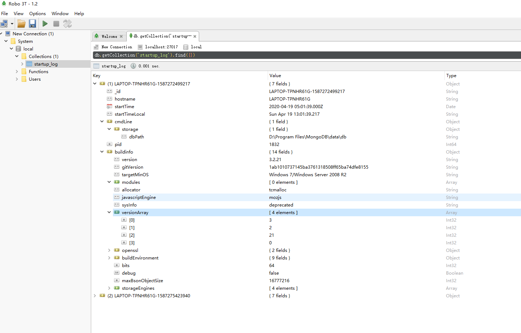Screen dimensions: 521x333
Task: Open the Window menu
Action: pyautogui.click(x=60, y=14)
